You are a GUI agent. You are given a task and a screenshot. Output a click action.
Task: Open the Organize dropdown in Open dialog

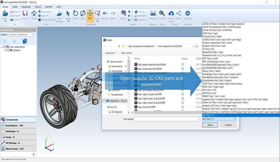tap(110, 53)
